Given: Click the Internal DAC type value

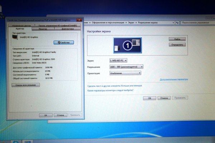Looking at the screenshot, I should [35, 56].
